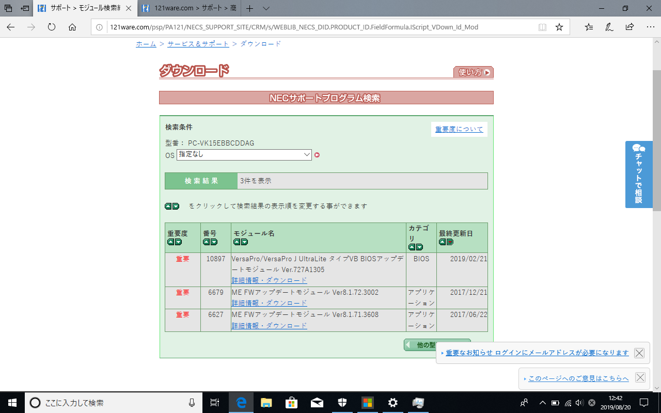Sort 番号 column descending
The width and height of the screenshot is (661, 413).
pos(214,242)
